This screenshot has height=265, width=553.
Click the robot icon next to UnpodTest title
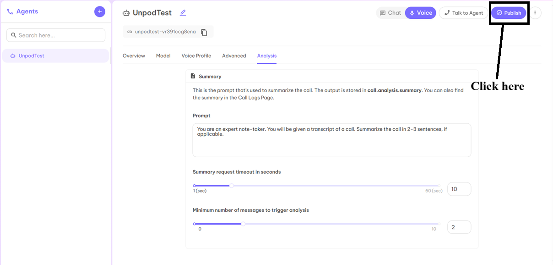tap(126, 13)
